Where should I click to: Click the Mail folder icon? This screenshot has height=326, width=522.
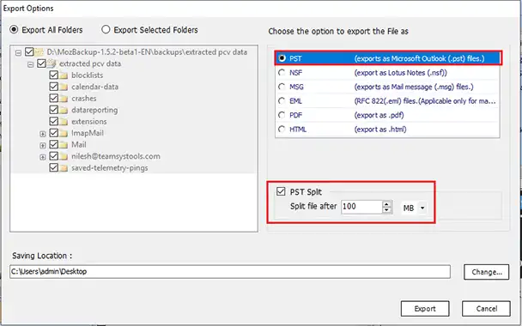click(x=64, y=145)
